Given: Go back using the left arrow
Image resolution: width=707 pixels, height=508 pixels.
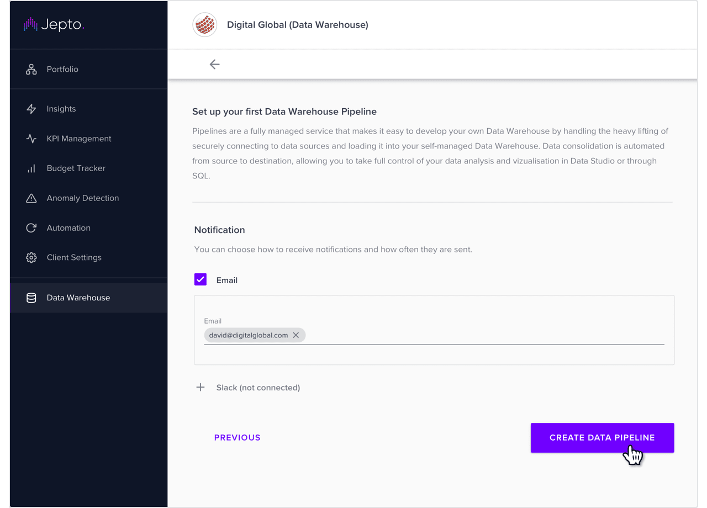Looking at the screenshot, I should 215,65.
